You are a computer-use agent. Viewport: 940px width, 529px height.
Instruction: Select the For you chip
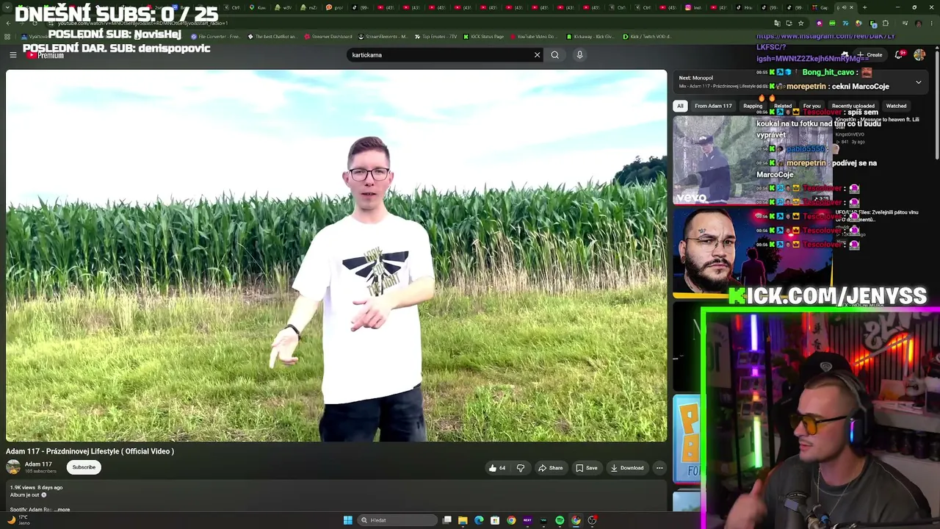pyautogui.click(x=811, y=106)
